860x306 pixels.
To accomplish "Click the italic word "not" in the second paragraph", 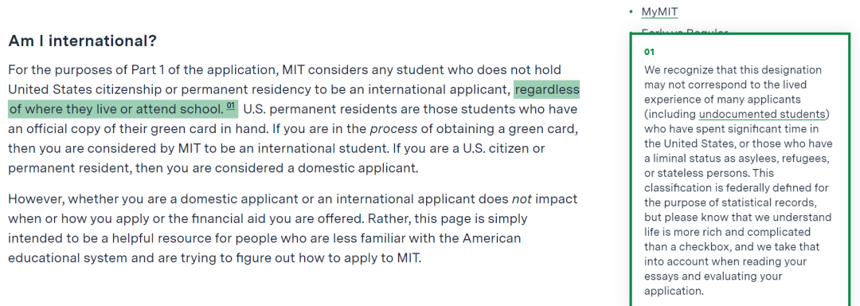I will 522,199.
